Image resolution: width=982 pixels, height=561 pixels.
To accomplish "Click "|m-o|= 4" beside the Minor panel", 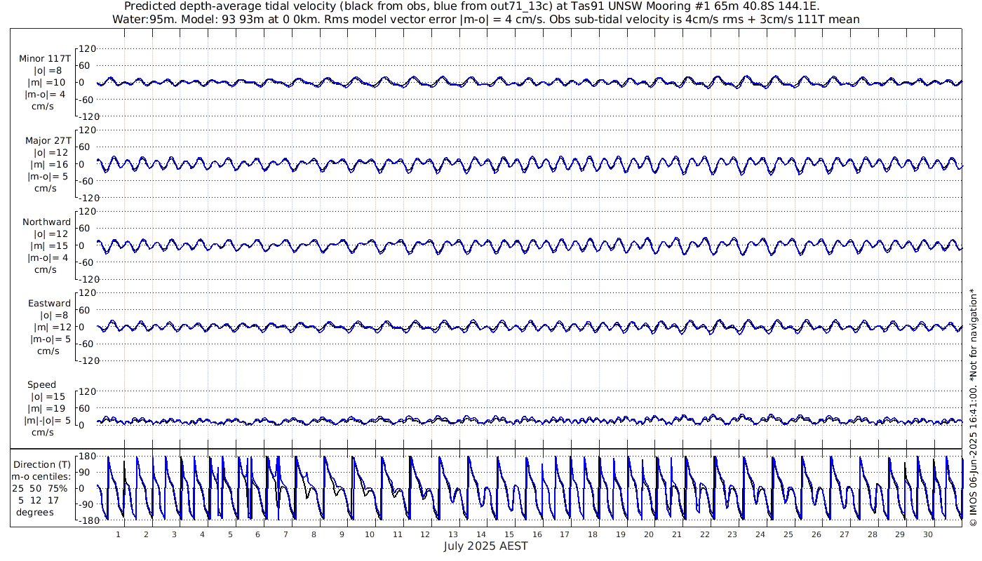I will (46, 95).
